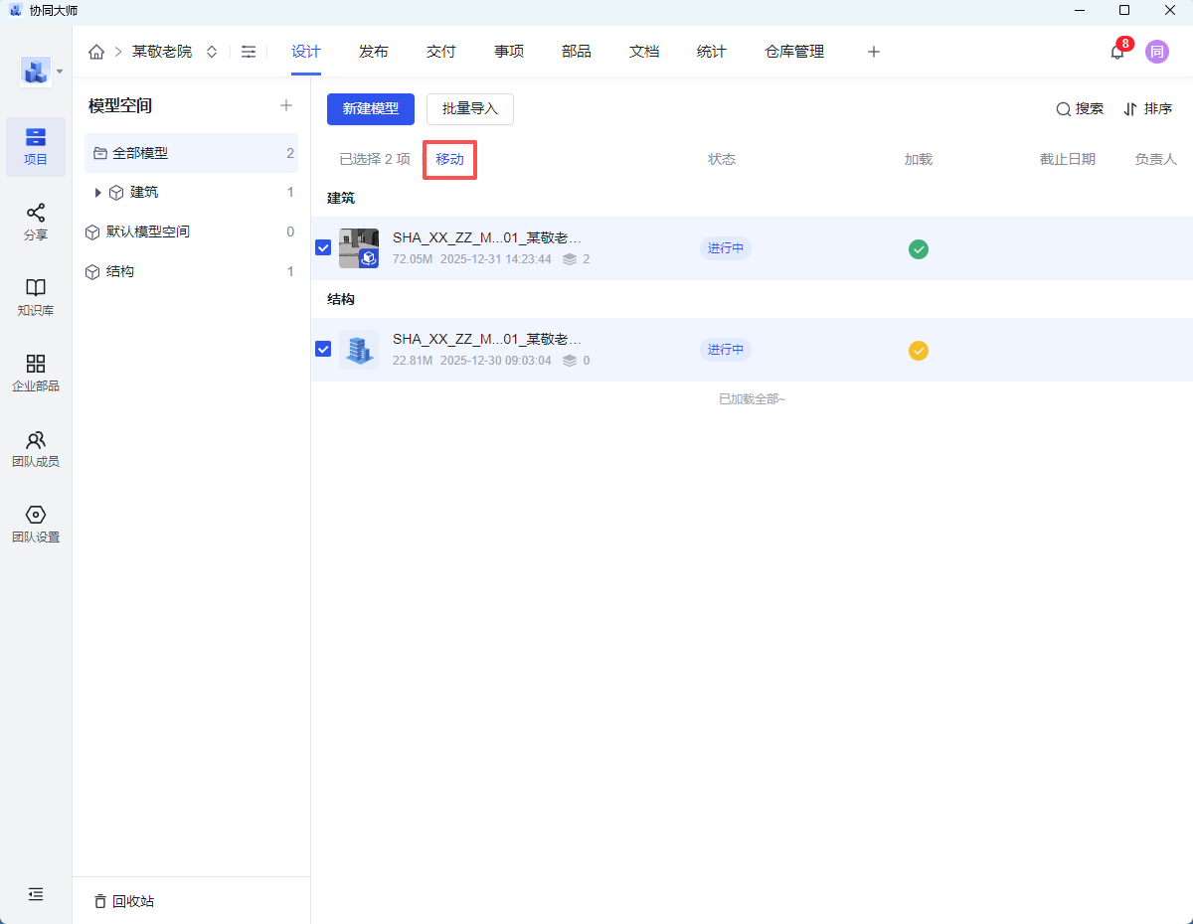
Task: Open 团队成员 from sidebar
Action: [36, 449]
